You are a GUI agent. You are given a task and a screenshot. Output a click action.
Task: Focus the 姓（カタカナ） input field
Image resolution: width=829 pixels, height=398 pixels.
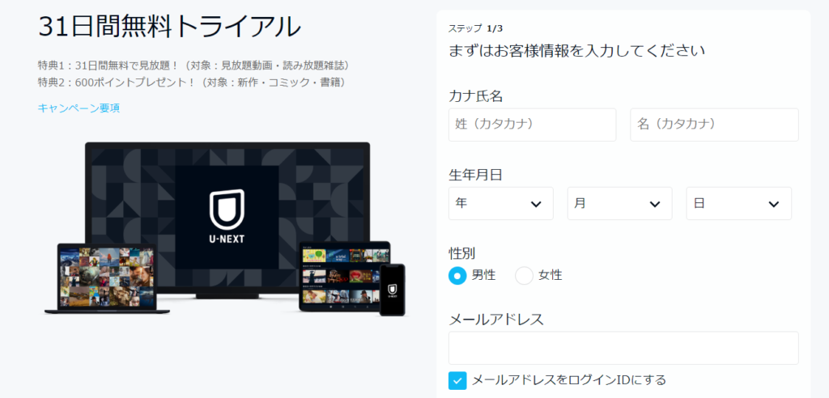tap(532, 125)
